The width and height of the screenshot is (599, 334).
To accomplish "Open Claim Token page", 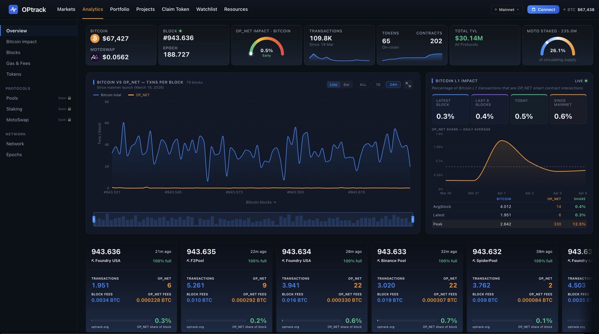I will 175,9.
